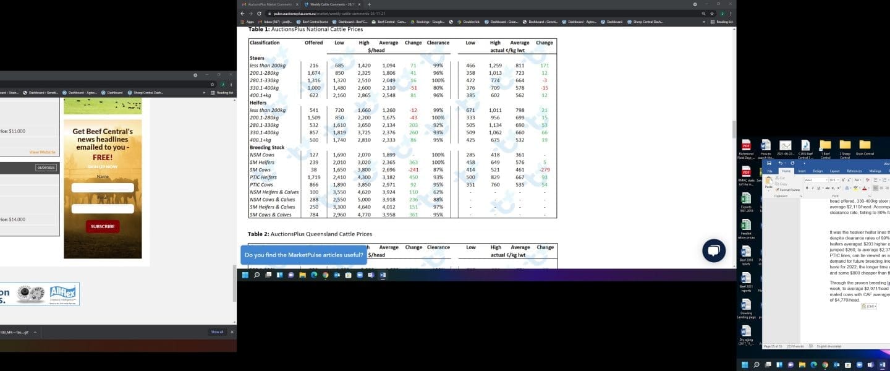Click the 01/09/2021 date badge

pos(46,168)
